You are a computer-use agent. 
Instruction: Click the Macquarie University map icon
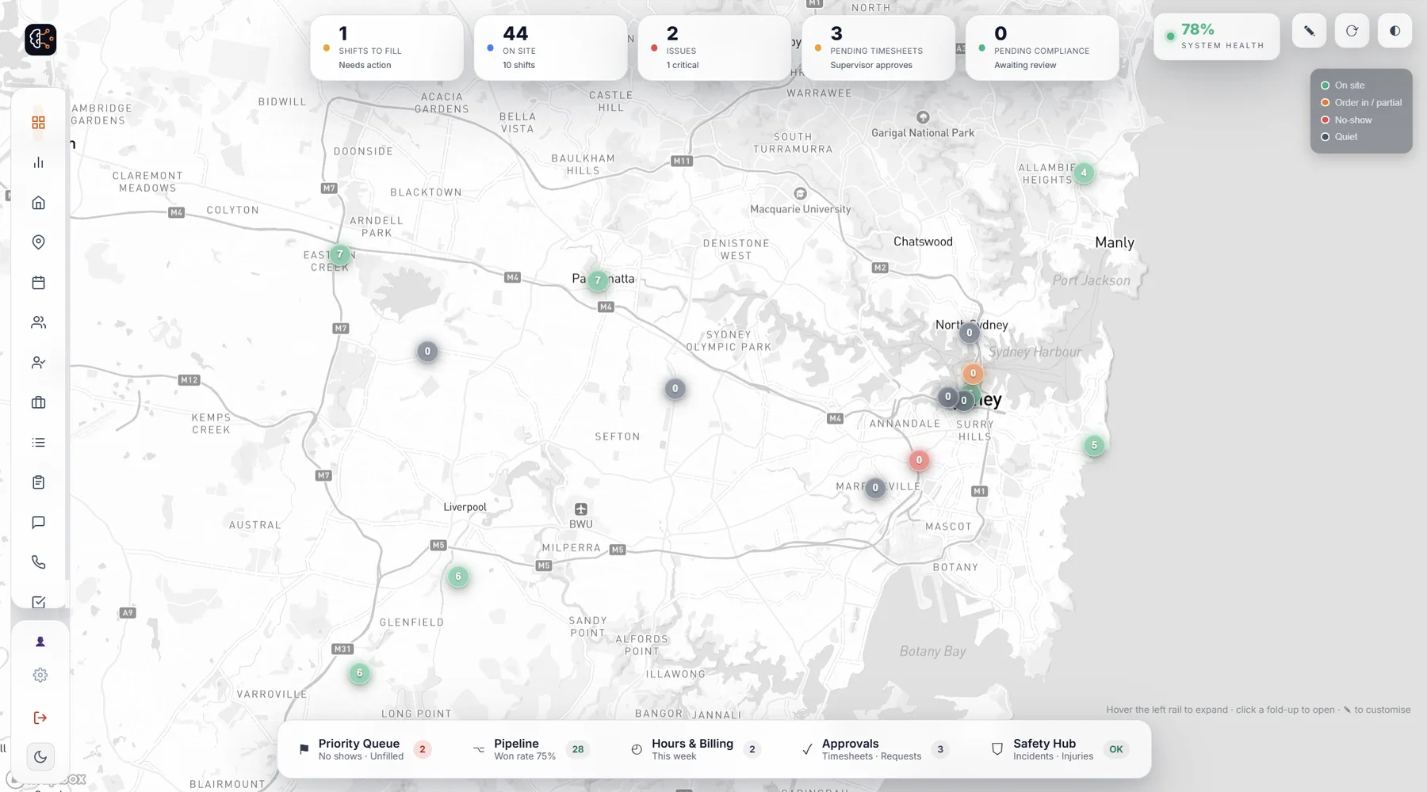point(801,194)
